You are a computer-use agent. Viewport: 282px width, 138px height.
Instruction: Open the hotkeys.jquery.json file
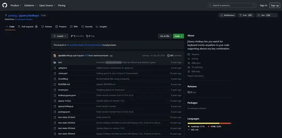coord(67,95)
